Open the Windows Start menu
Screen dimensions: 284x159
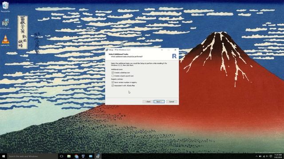pyautogui.click(x=3, y=156)
